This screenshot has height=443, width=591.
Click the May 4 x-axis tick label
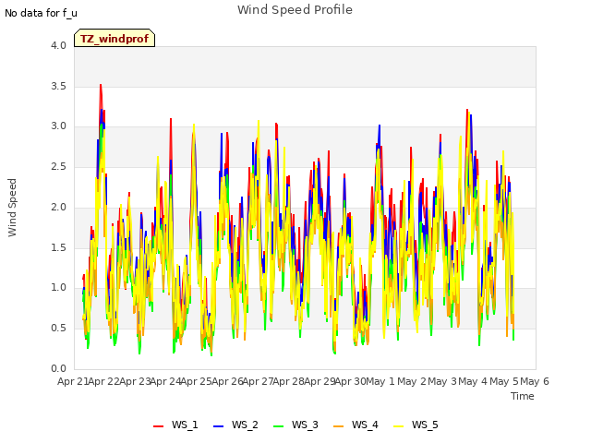click(473, 381)
